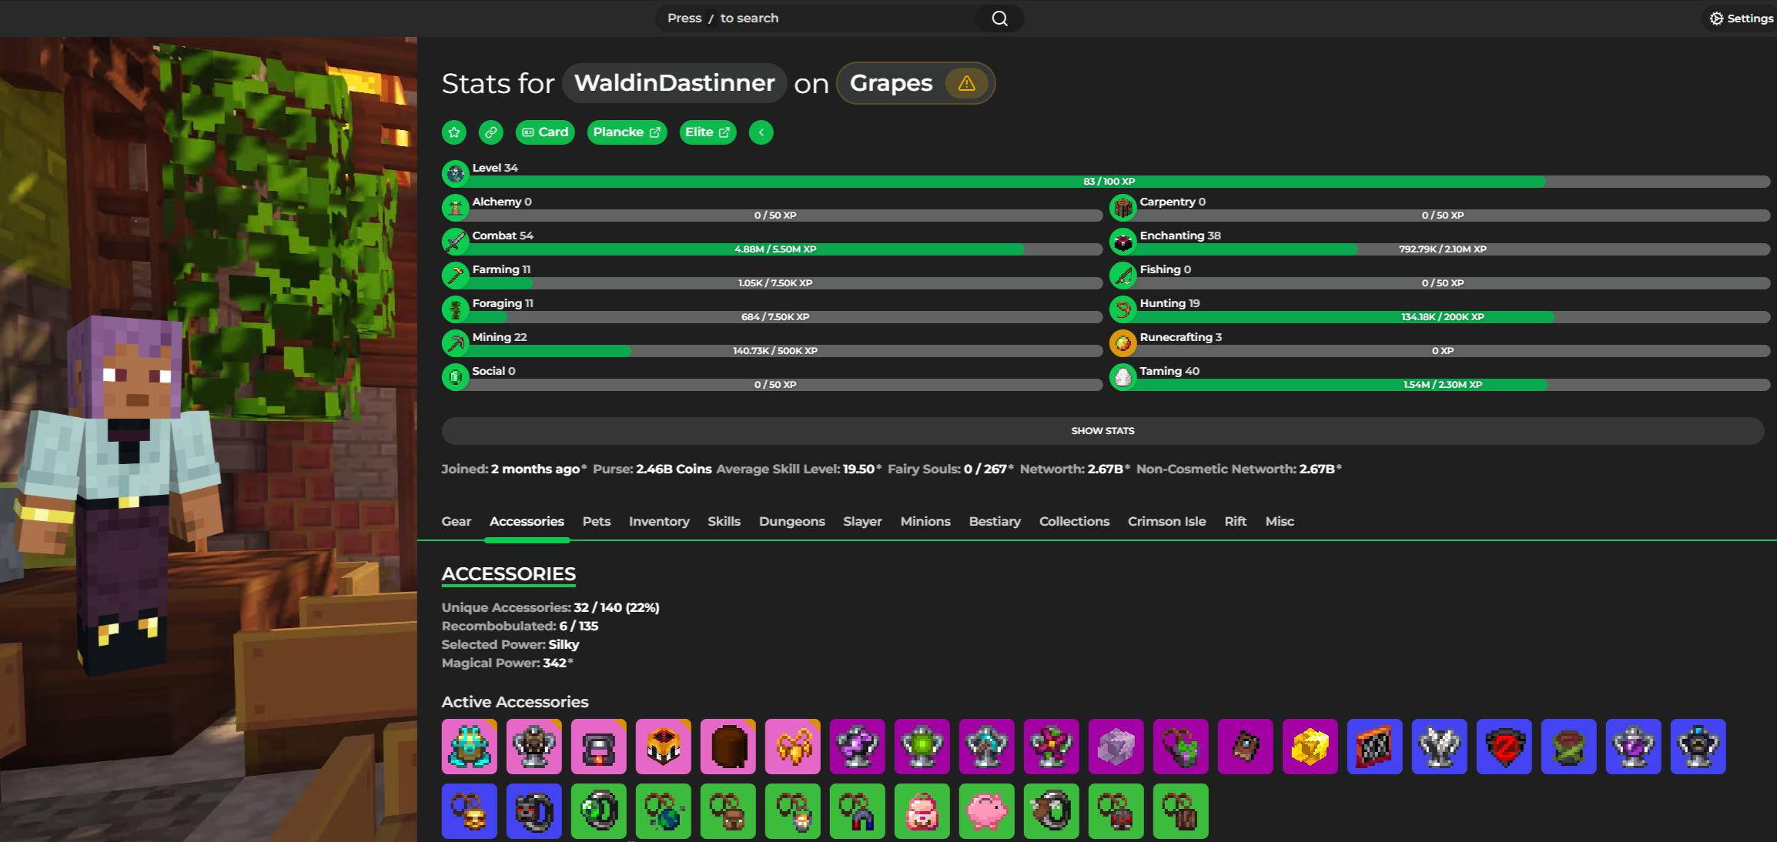The width and height of the screenshot is (1777, 842).
Task: Click the favorite star icon button
Action: pyautogui.click(x=454, y=132)
